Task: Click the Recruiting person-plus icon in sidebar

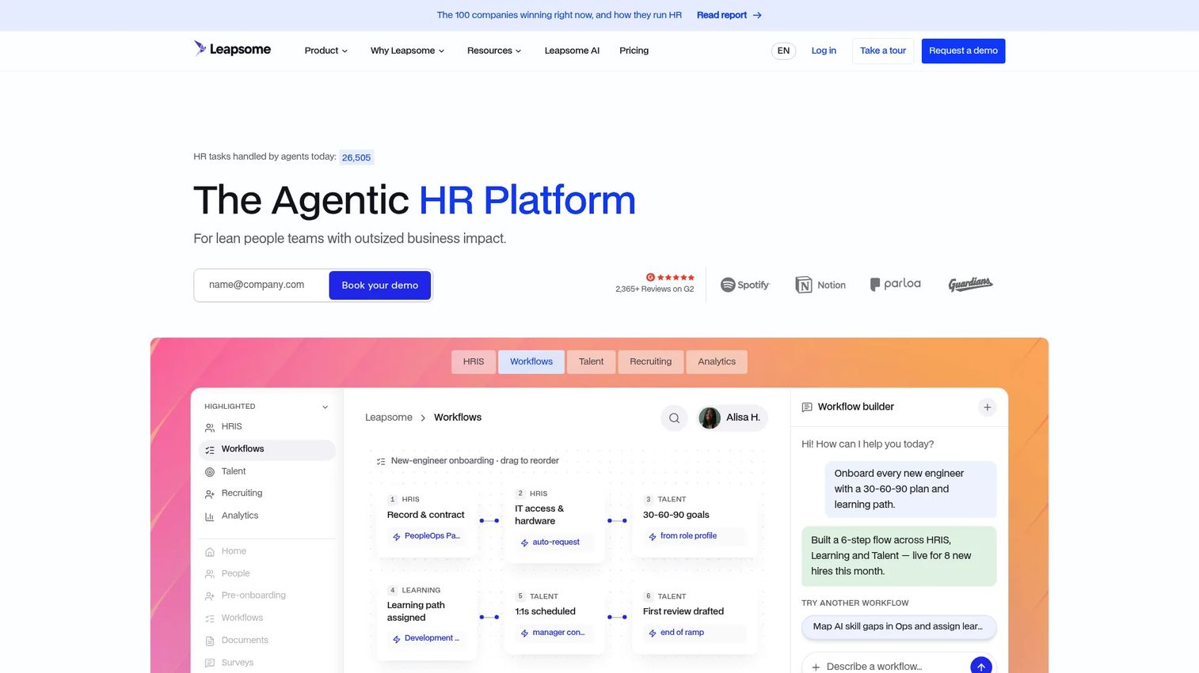Action: point(210,493)
